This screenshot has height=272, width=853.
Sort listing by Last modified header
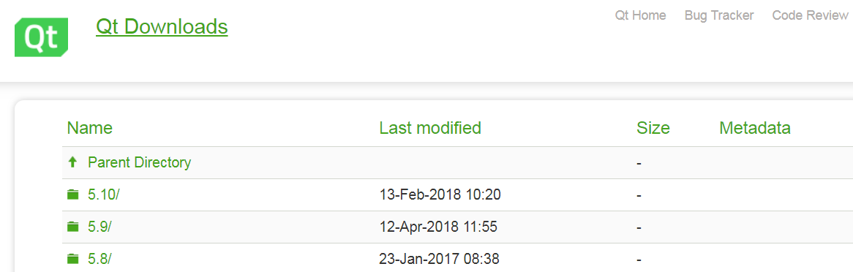pyautogui.click(x=430, y=128)
